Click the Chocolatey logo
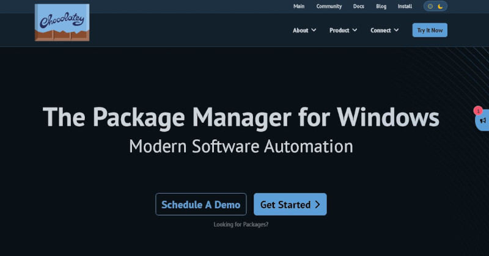Image resolution: width=489 pixels, height=256 pixels. pos(62,23)
